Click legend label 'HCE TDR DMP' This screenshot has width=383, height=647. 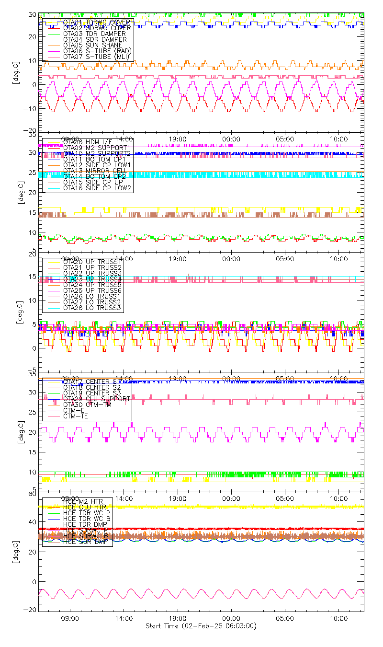point(85,525)
